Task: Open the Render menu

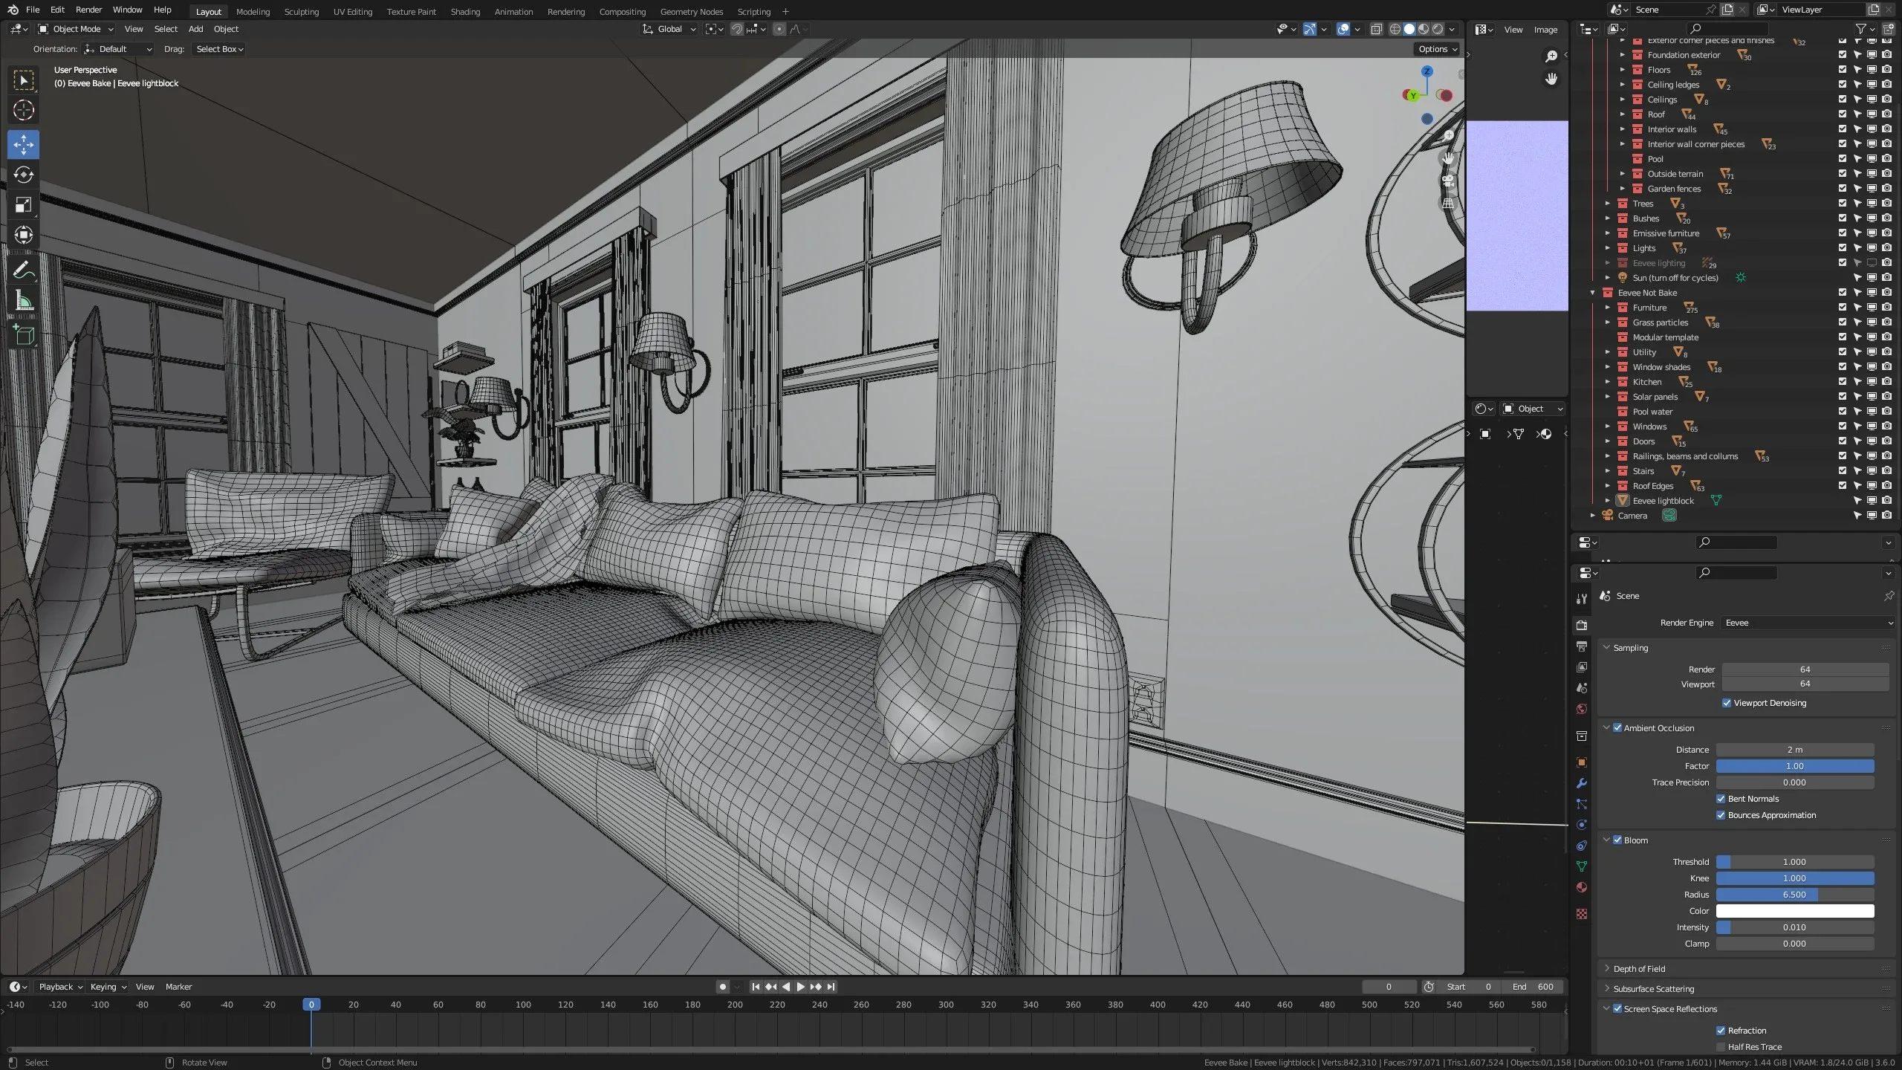Action: pos(88,10)
